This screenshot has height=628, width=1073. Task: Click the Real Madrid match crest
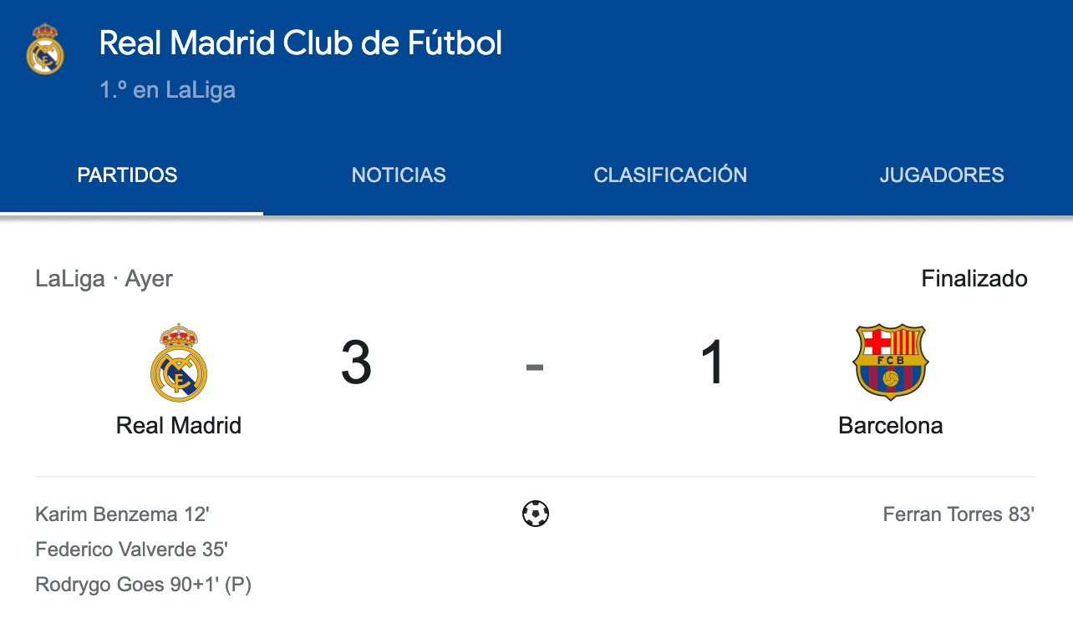click(x=178, y=363)
